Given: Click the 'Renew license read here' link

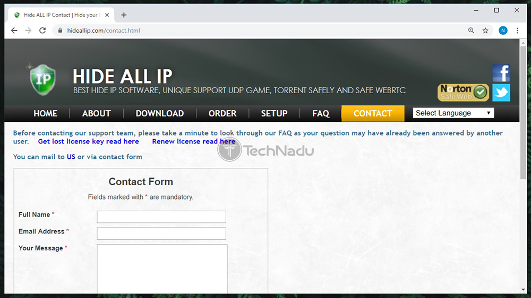Looking at the screenshot, I should point(194,141).
